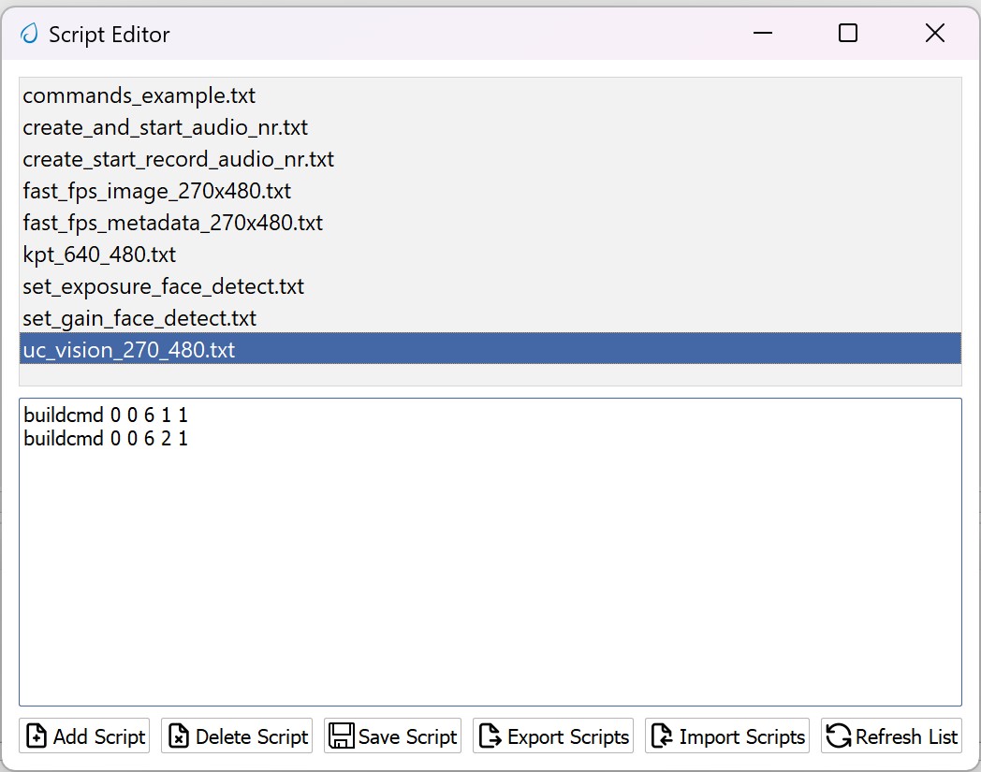Choose fast_fps_image_270x480.txt script

[x=156, y=191]
